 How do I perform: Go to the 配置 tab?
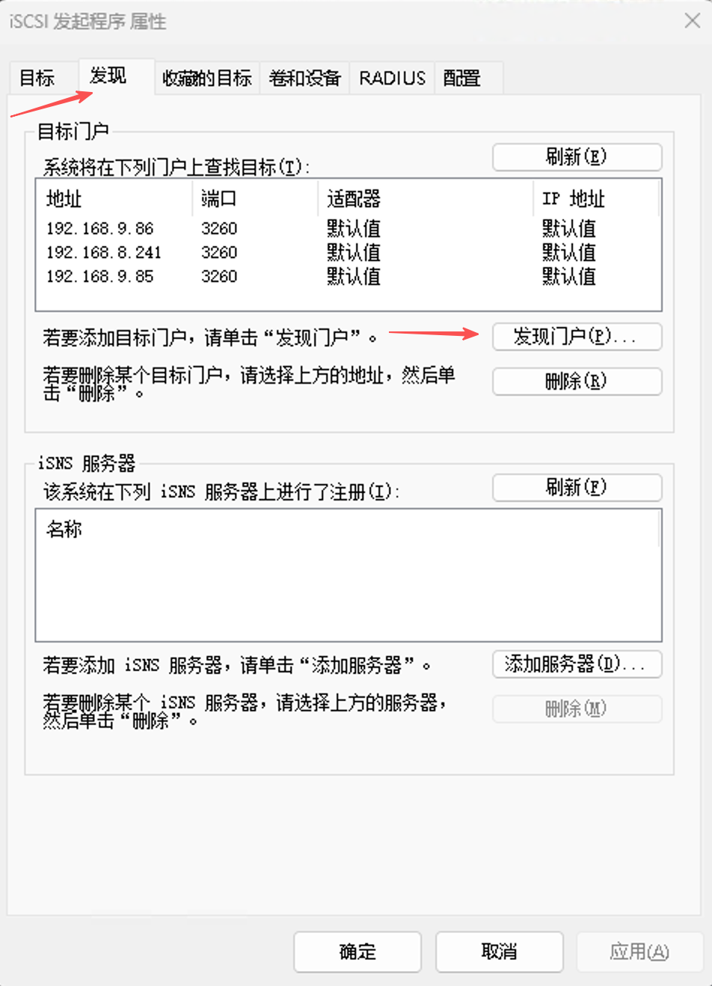461,78
